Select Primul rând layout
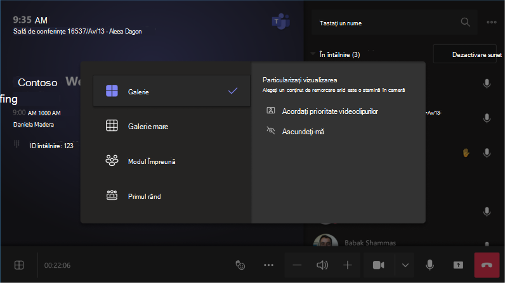The image size is (505, 283). coord(171,196)
